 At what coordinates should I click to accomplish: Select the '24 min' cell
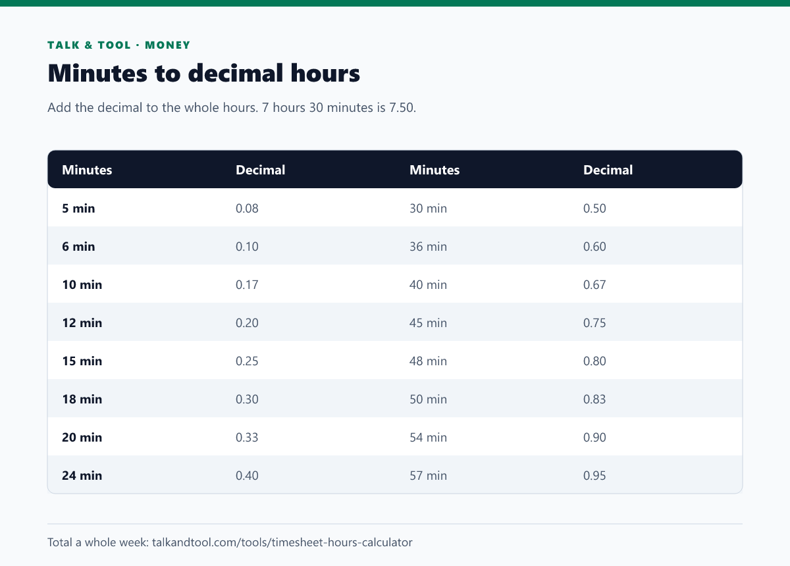coord(82,476)
